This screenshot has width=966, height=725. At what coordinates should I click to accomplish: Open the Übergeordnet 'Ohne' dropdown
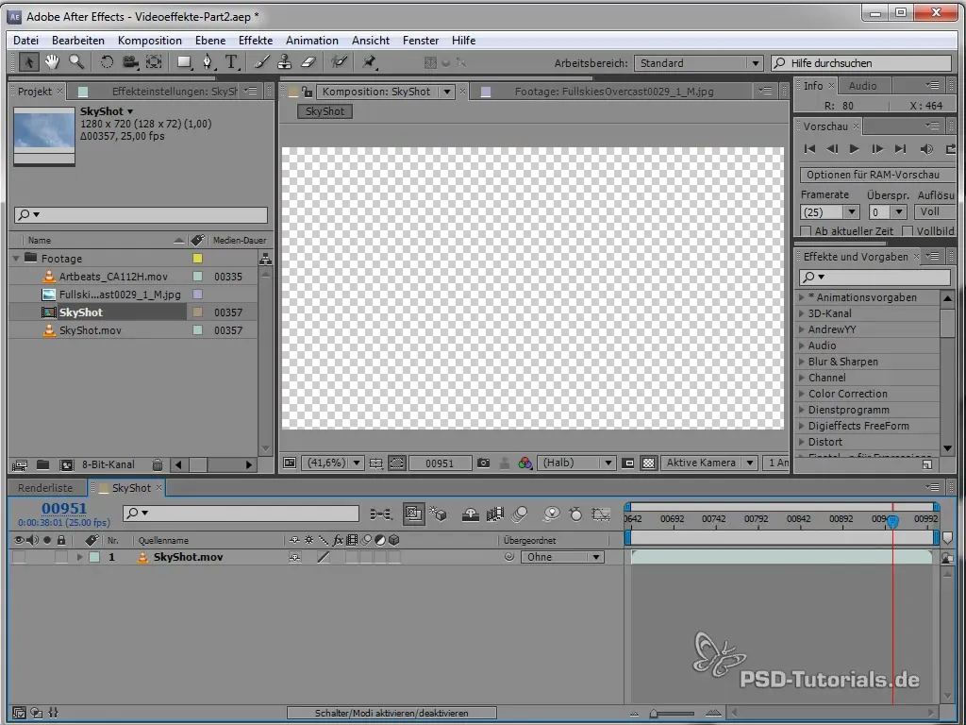[562, 557]
